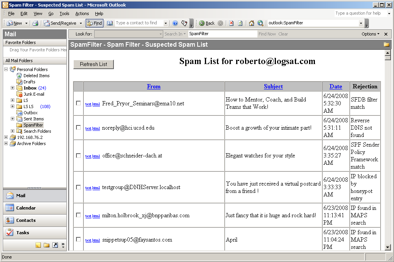Expand the LS LS folder
Screen dimensions: 394x262
[12, 106]
